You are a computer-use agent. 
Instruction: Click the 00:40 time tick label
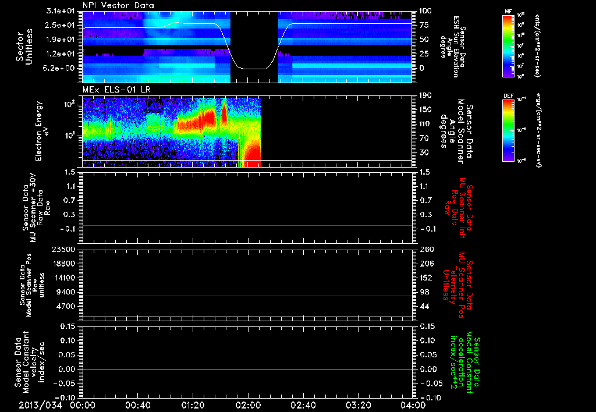[x=137, y=405]
